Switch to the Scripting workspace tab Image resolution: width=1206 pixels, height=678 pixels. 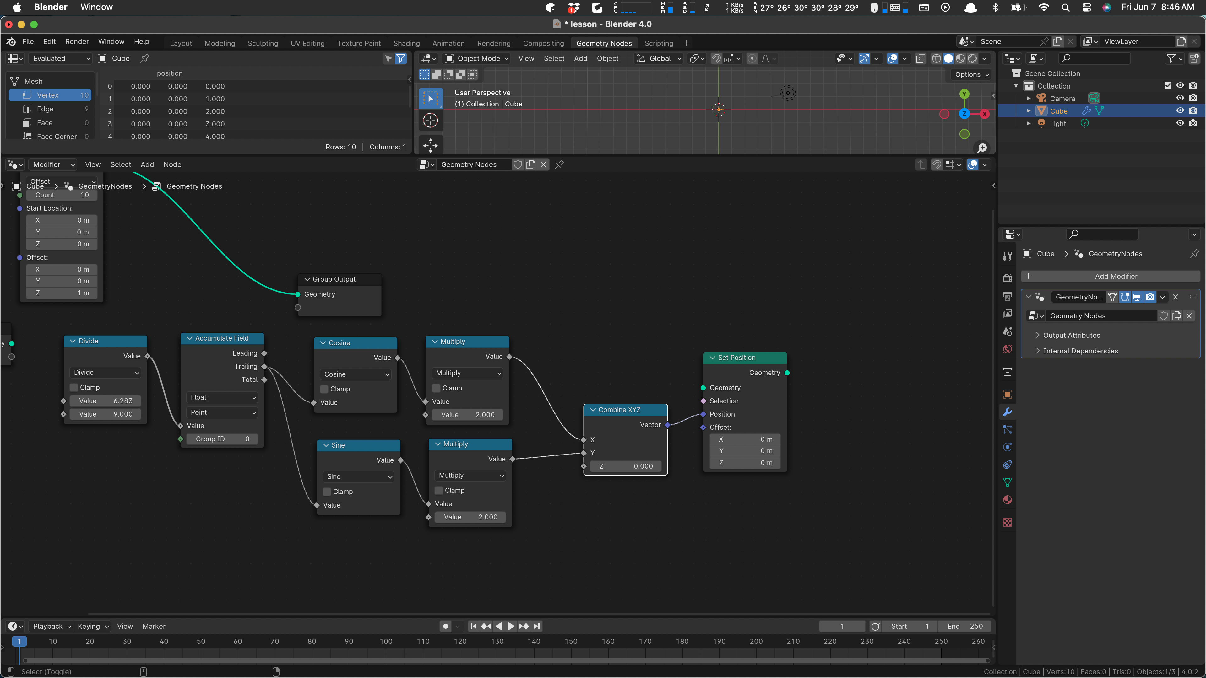(659, 43)
